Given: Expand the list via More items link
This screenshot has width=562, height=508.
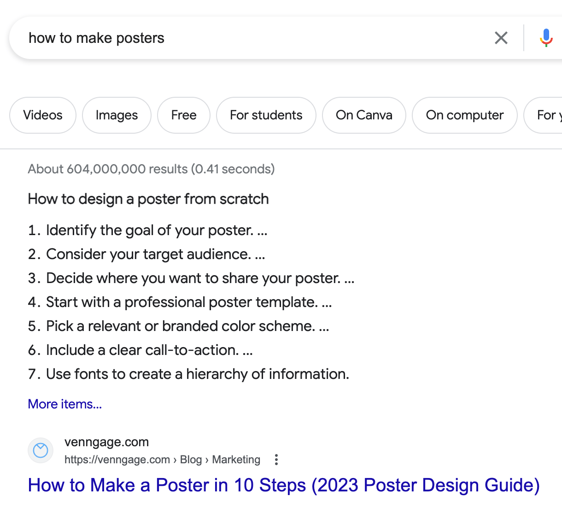Looking at the screenshot, I should 64,404.
